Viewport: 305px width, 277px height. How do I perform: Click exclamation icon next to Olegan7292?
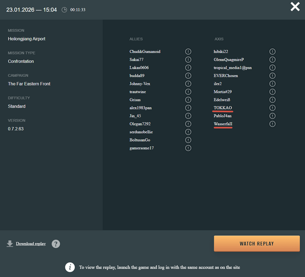tap(188, 124)
